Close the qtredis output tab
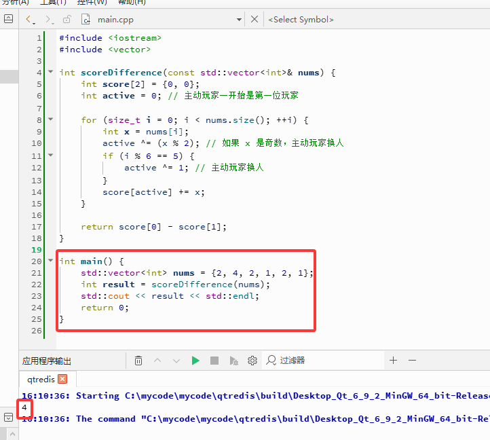This screenshot has width=490, height=440. coord(63,379)
